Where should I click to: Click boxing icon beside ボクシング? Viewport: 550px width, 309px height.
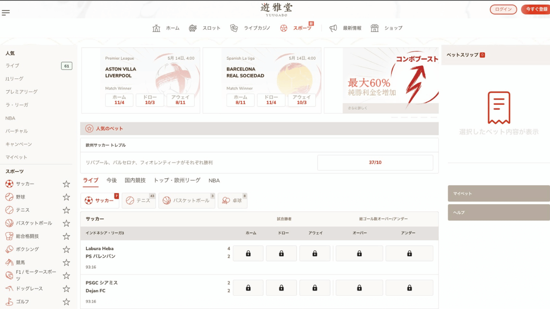tap(9, 249)
